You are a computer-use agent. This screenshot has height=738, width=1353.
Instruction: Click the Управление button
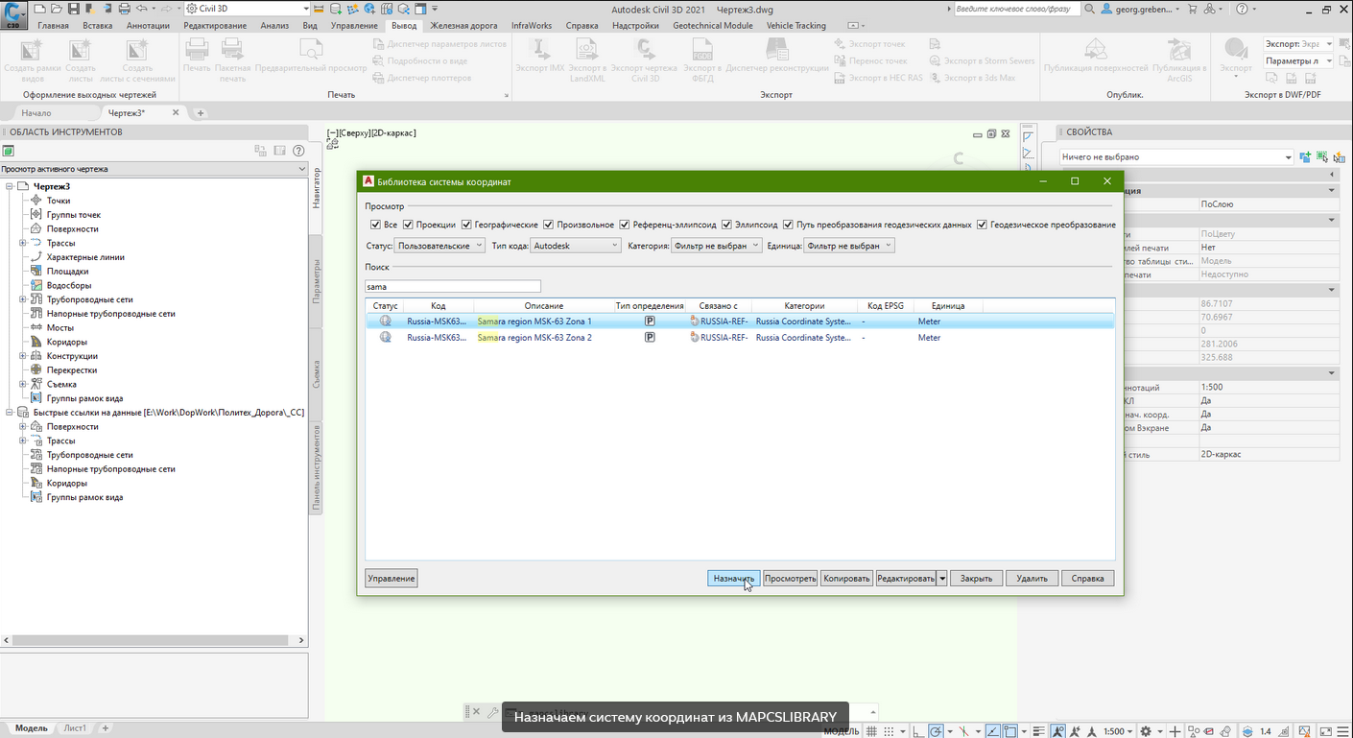pyautogui.click(x=391, y=579)
